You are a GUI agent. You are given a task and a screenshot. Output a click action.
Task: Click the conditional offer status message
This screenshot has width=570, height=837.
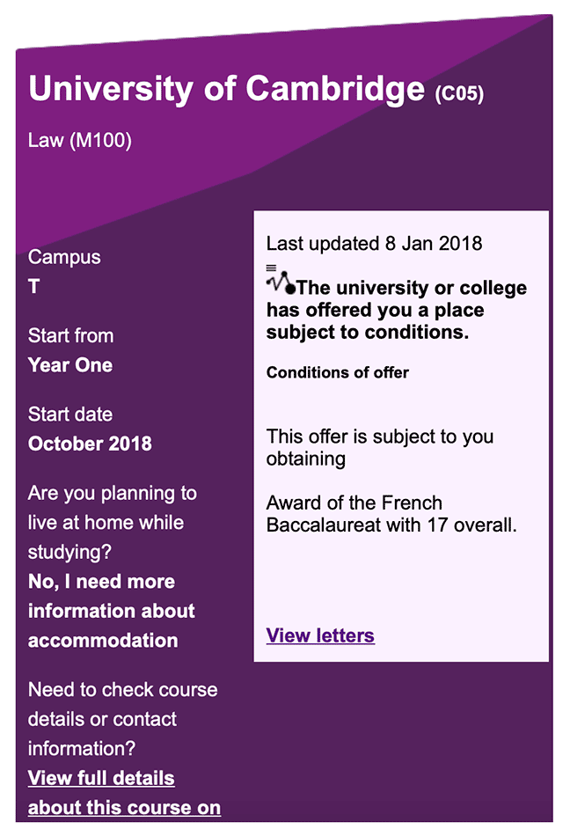[397, 310]
